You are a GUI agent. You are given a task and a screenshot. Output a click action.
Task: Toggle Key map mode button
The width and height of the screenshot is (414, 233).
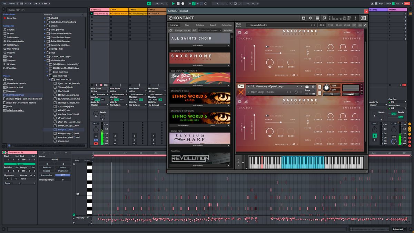pyautogui.click(x=381, y=3)
